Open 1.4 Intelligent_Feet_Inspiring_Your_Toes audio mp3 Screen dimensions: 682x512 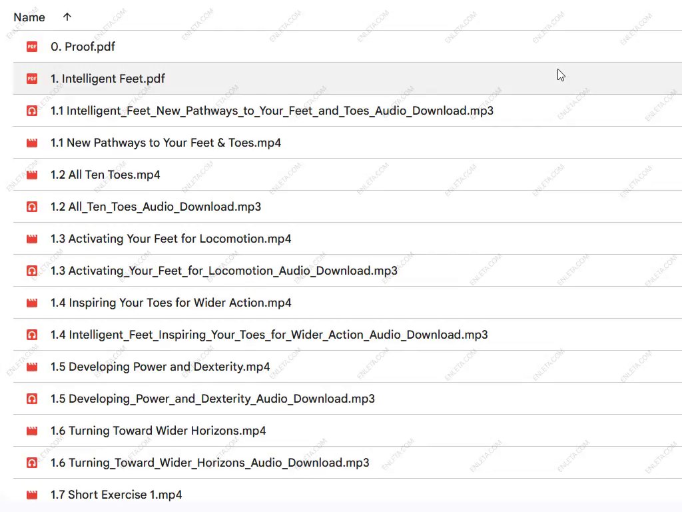tap(269, 335)
